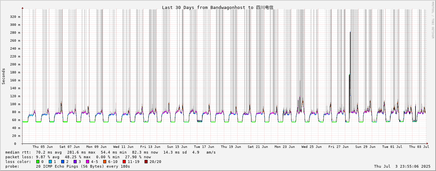Click the dark red 20/20 loss swatch
This screenshot has height=171, width=436.
tap(146, 162)
